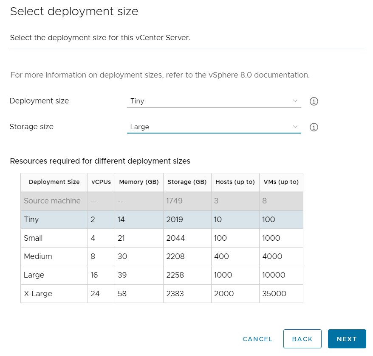Screen dimensions: 373x356
Task: Select the X-Large deployment size row
Action: point(161,294)
